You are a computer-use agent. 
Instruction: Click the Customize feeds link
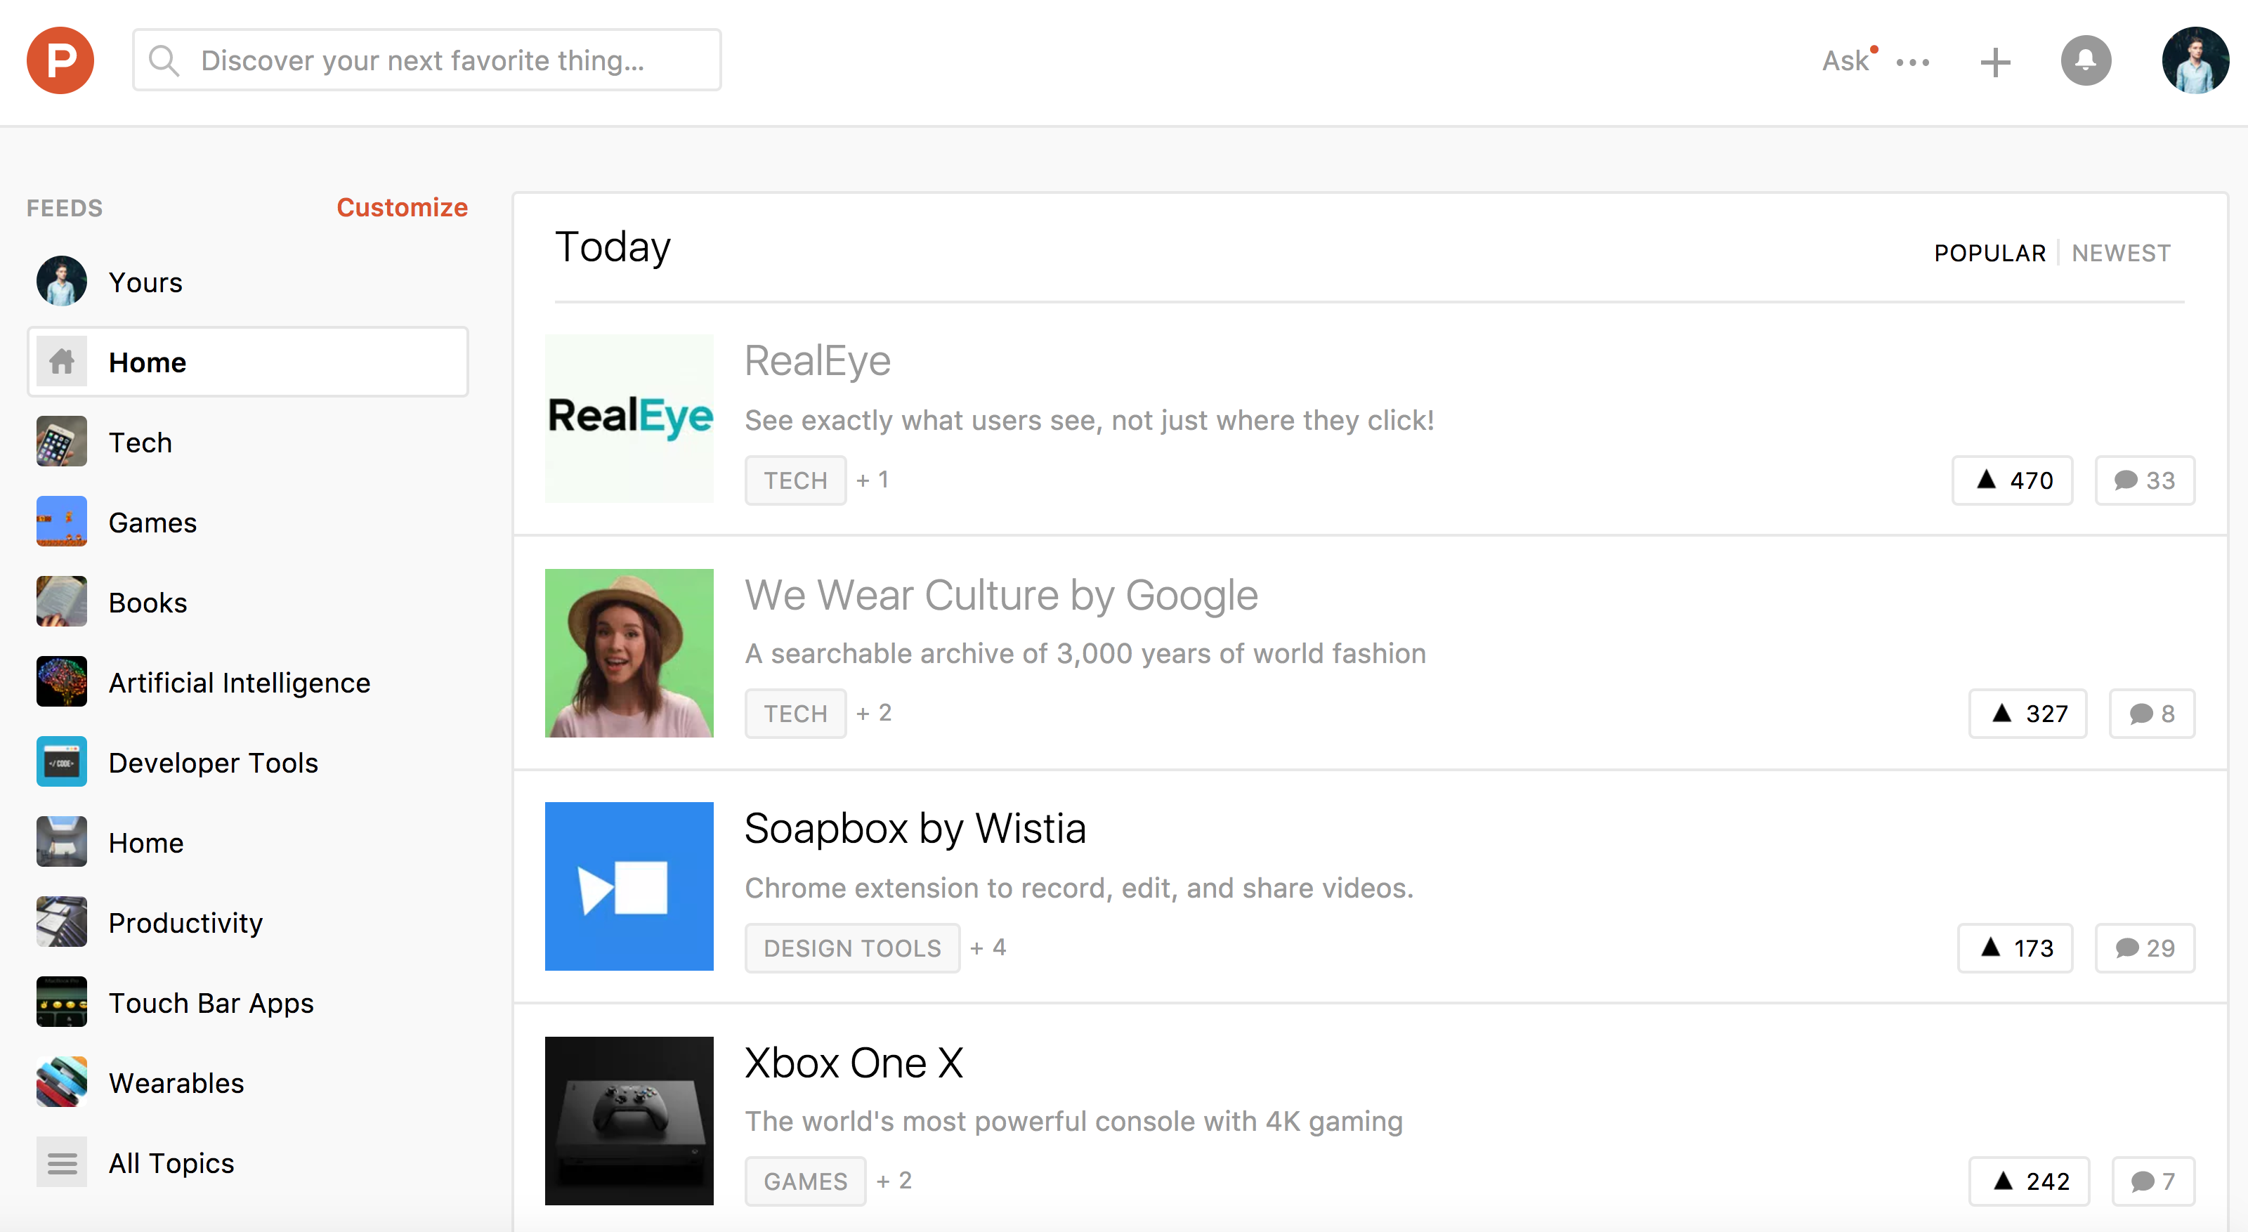403,208
